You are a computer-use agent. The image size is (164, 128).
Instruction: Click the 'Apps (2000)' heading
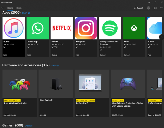tap(11, 13)
